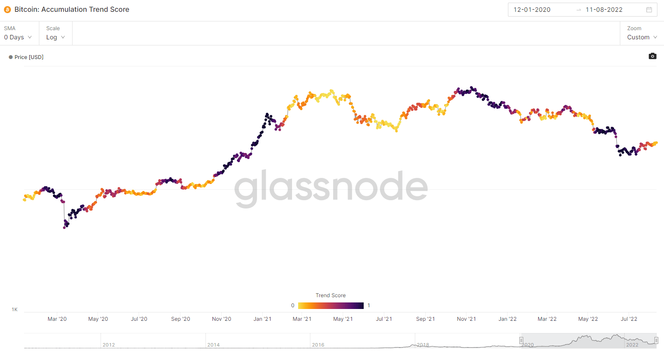Click the SMA dropdown chevron
This screenshot has height=354, width=664.
point(30,37)
